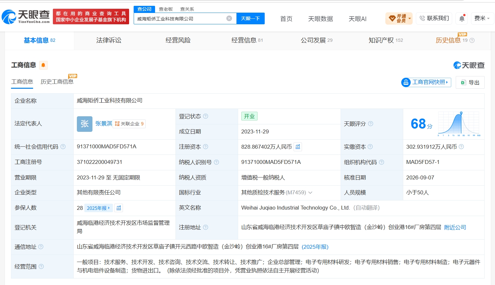
Task: Select the registration number 371022200049731
Action: [100, 162]
